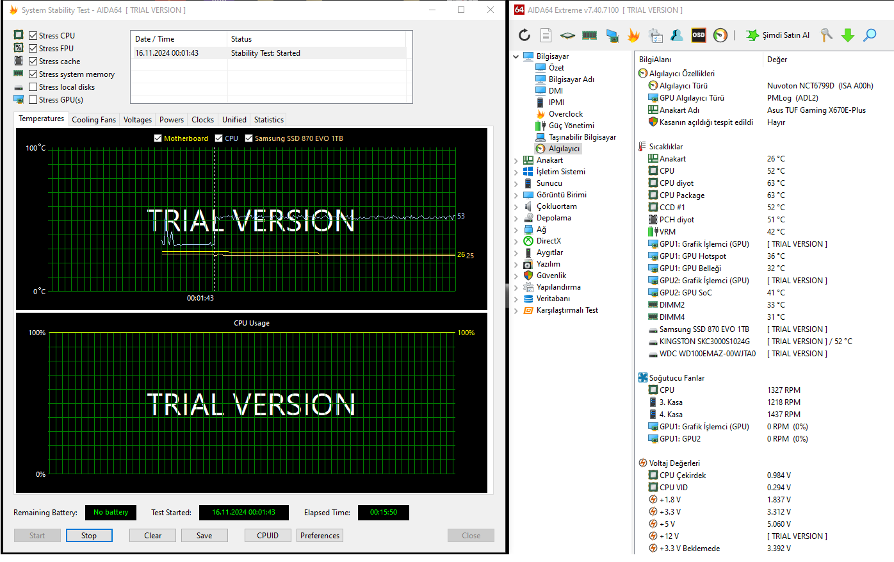The height and width of the screenshot is (562, 894).
Task: Select Overclock in the sidebar tree
Action: click(565, 114)
